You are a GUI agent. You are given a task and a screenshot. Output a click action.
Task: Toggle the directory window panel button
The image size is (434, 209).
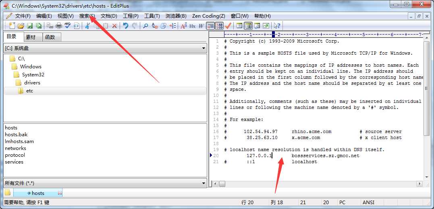click(239, 26)
